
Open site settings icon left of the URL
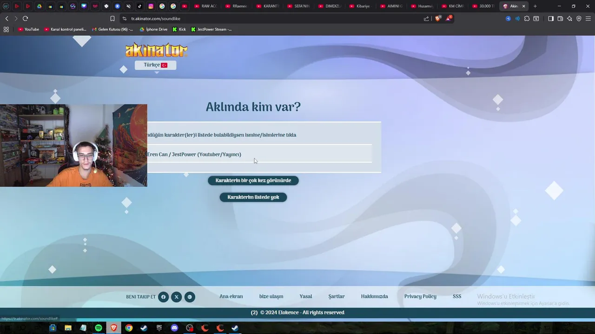click(x=124, y=19)
